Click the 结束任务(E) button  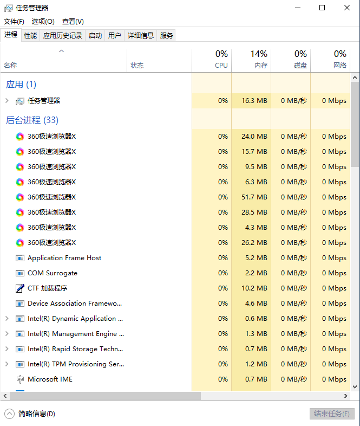[331, 414]
